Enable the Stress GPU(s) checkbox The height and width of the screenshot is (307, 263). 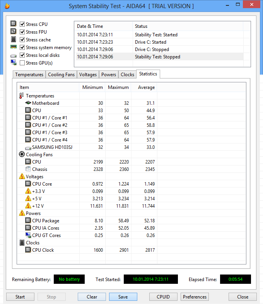(22, 63)
